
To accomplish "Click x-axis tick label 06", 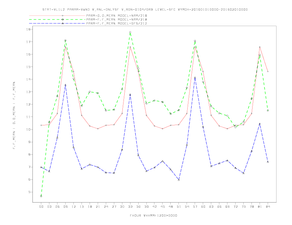I will tap(58, 207).
